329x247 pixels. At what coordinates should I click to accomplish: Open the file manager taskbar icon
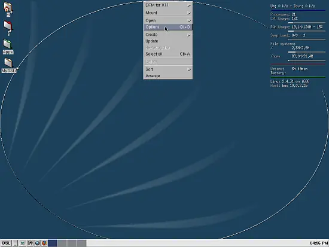[31, 243]
